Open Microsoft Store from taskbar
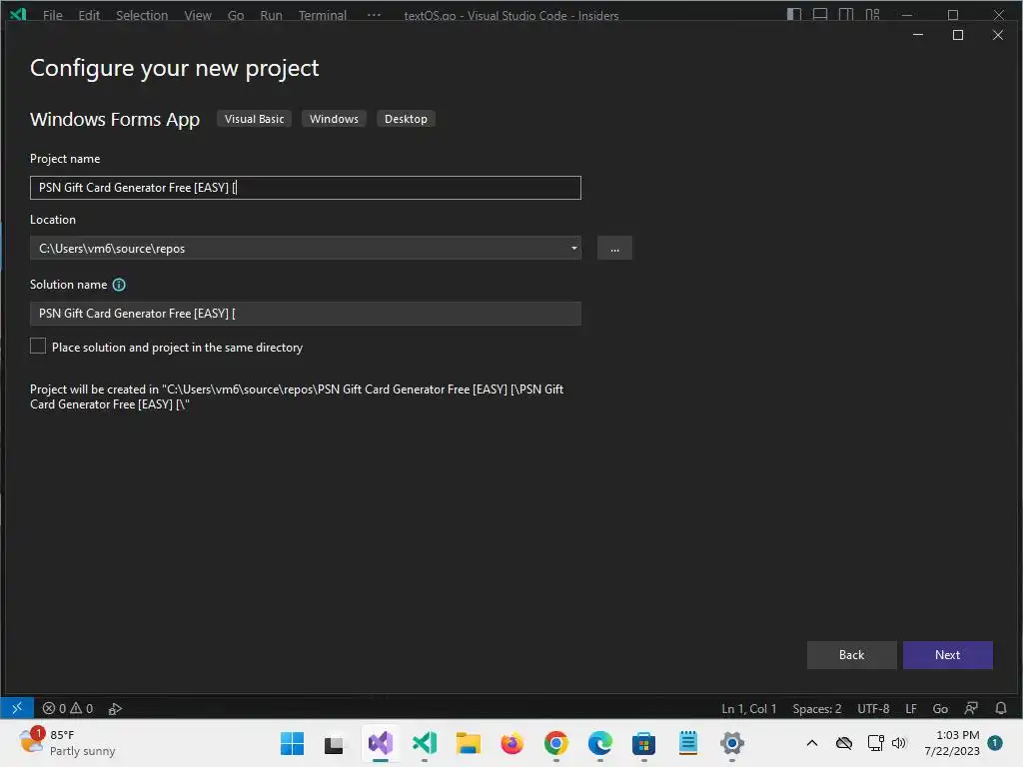1023x767 pixels. click(x=644, y=743)
